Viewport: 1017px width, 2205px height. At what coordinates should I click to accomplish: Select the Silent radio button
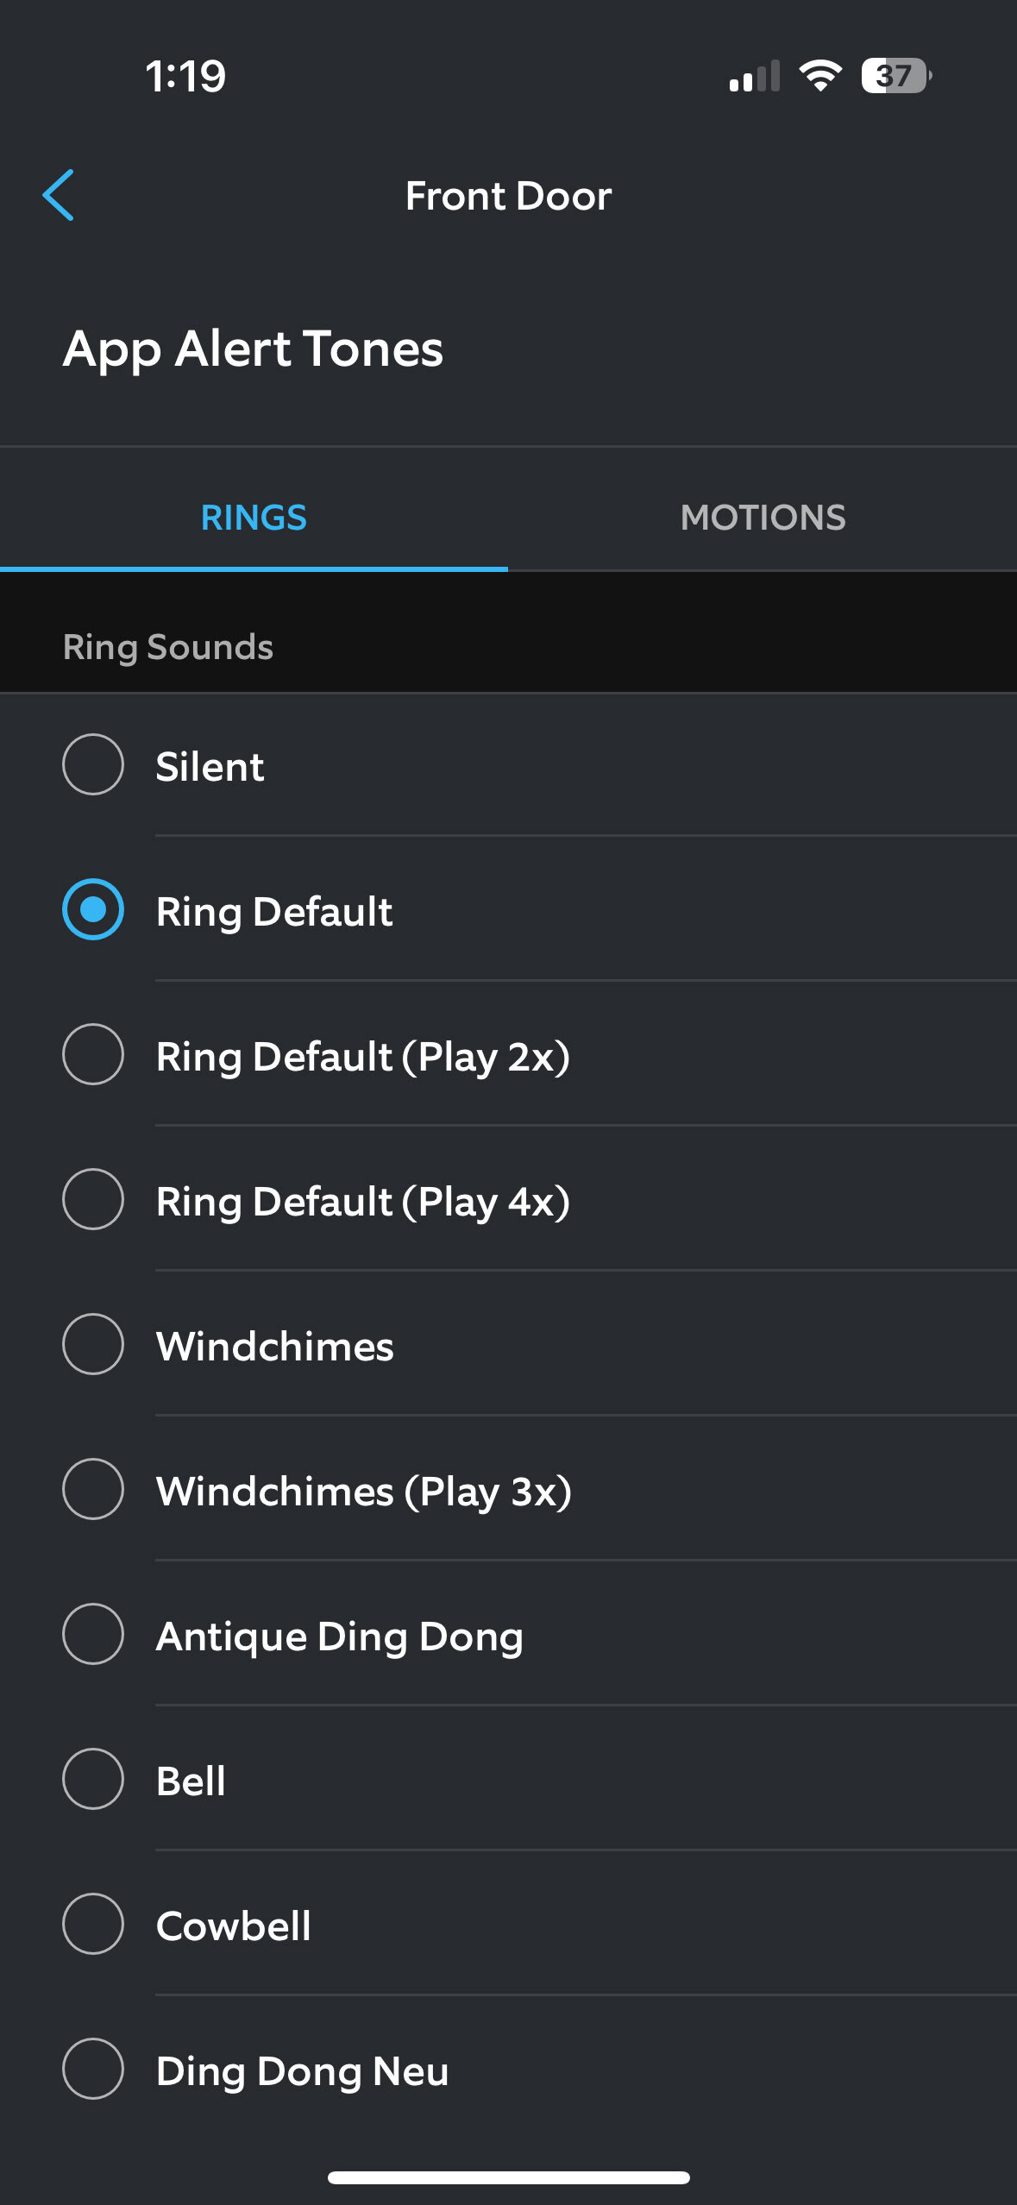pyautogui.click(x=93, y=764)
